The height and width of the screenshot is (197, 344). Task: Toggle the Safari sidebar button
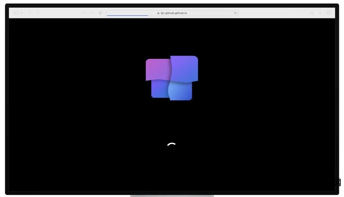tap(16, 13)
